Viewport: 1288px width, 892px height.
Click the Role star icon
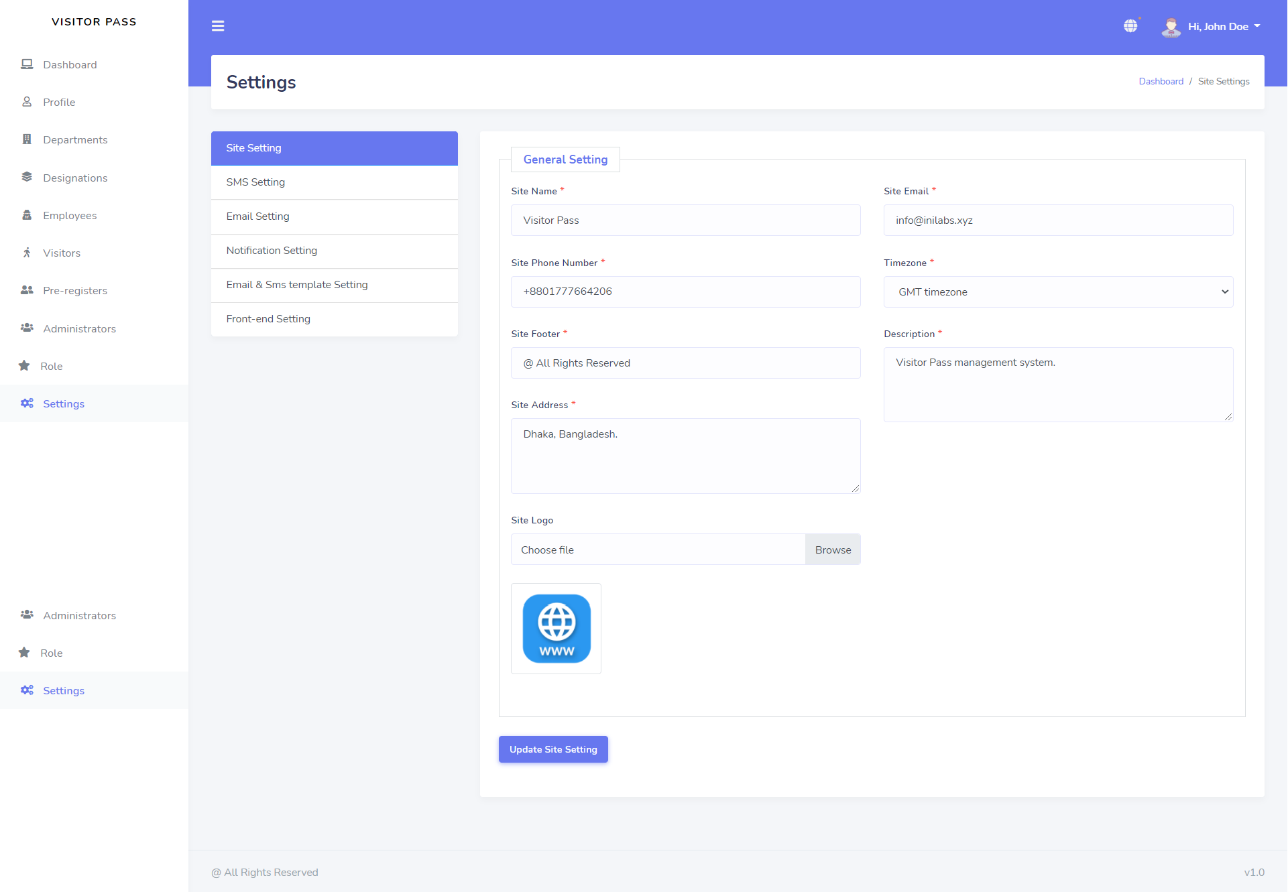point(24,366)
